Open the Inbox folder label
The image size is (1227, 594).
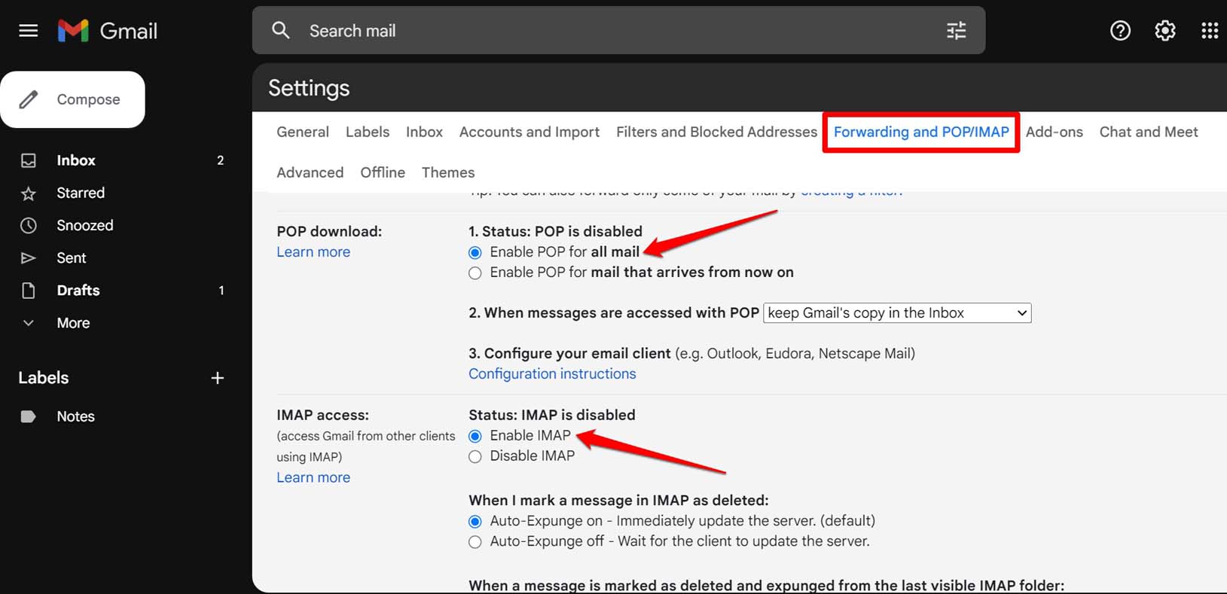76,160
